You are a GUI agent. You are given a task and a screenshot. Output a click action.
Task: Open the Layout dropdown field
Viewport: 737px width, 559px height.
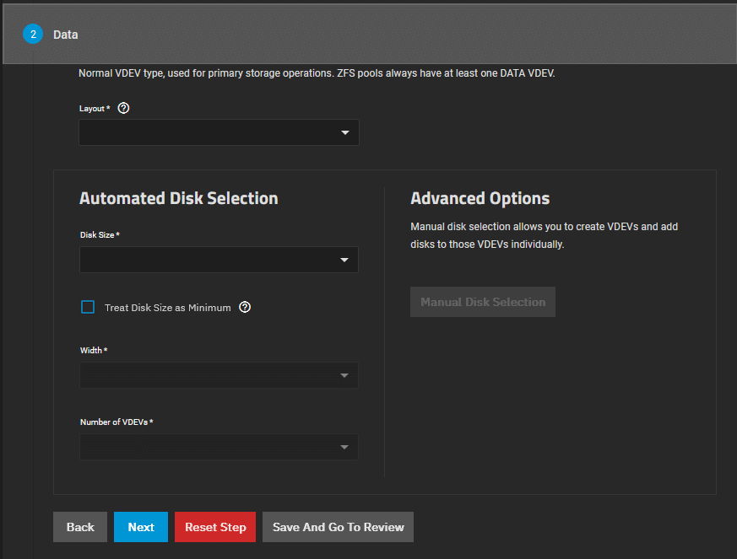coord(207,132)
